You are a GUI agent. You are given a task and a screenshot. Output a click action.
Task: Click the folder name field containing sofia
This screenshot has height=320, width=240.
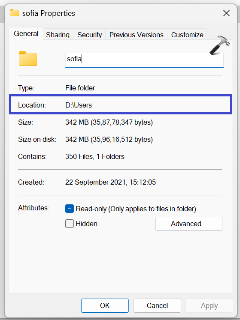coord(144,60)
